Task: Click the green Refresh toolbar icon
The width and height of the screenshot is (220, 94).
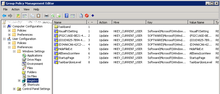Action: (53, 16)
